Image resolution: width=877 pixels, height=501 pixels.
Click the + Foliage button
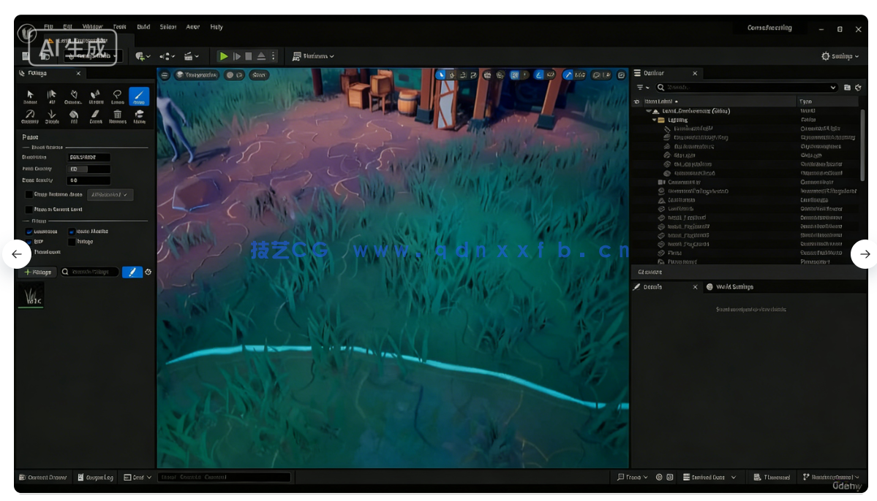tap(37, 272)
